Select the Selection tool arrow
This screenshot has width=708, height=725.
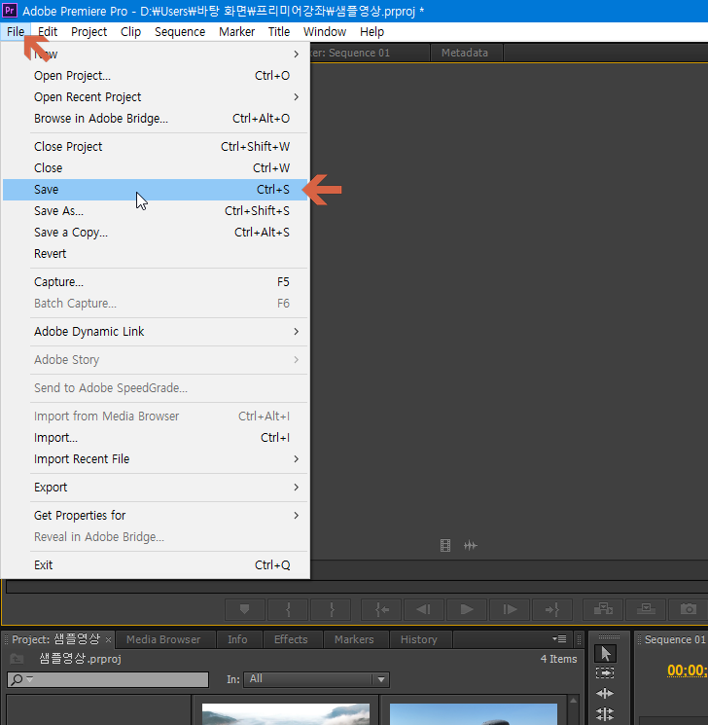point(606,653)
